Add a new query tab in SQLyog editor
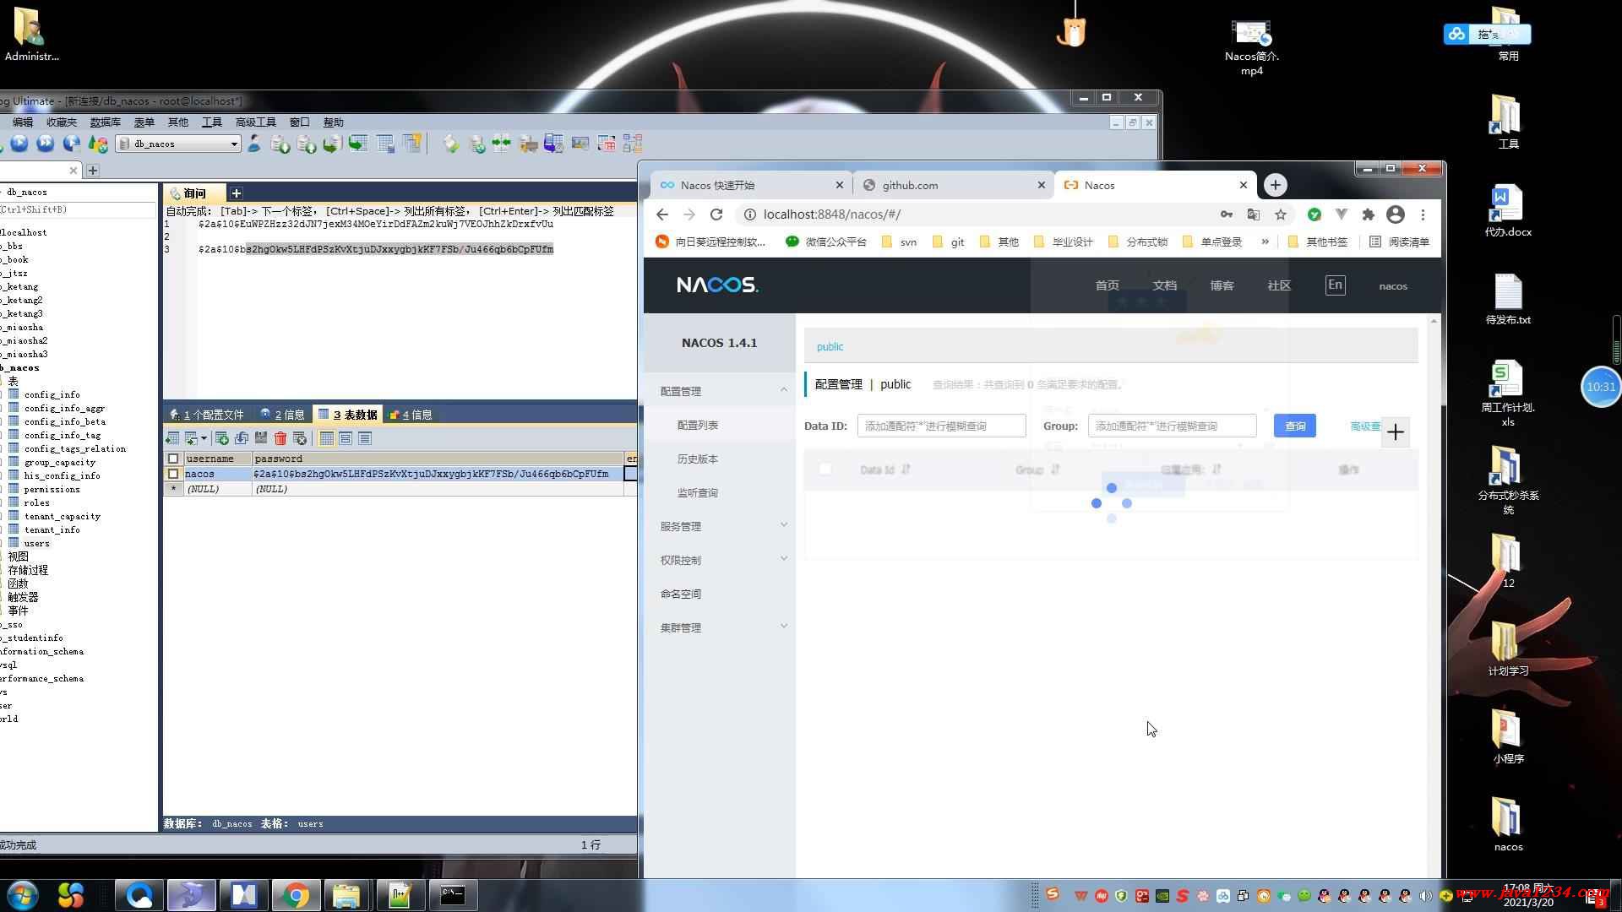 tap(237, 193)
